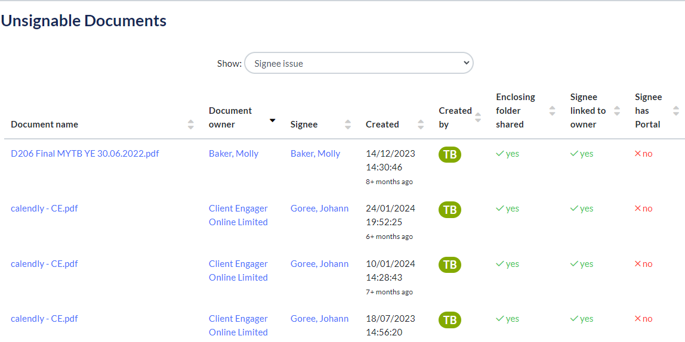Viewport: 685px width, 342px height.
Task: Sort by Signee has Portal arrows
Action: coord(676,111)
